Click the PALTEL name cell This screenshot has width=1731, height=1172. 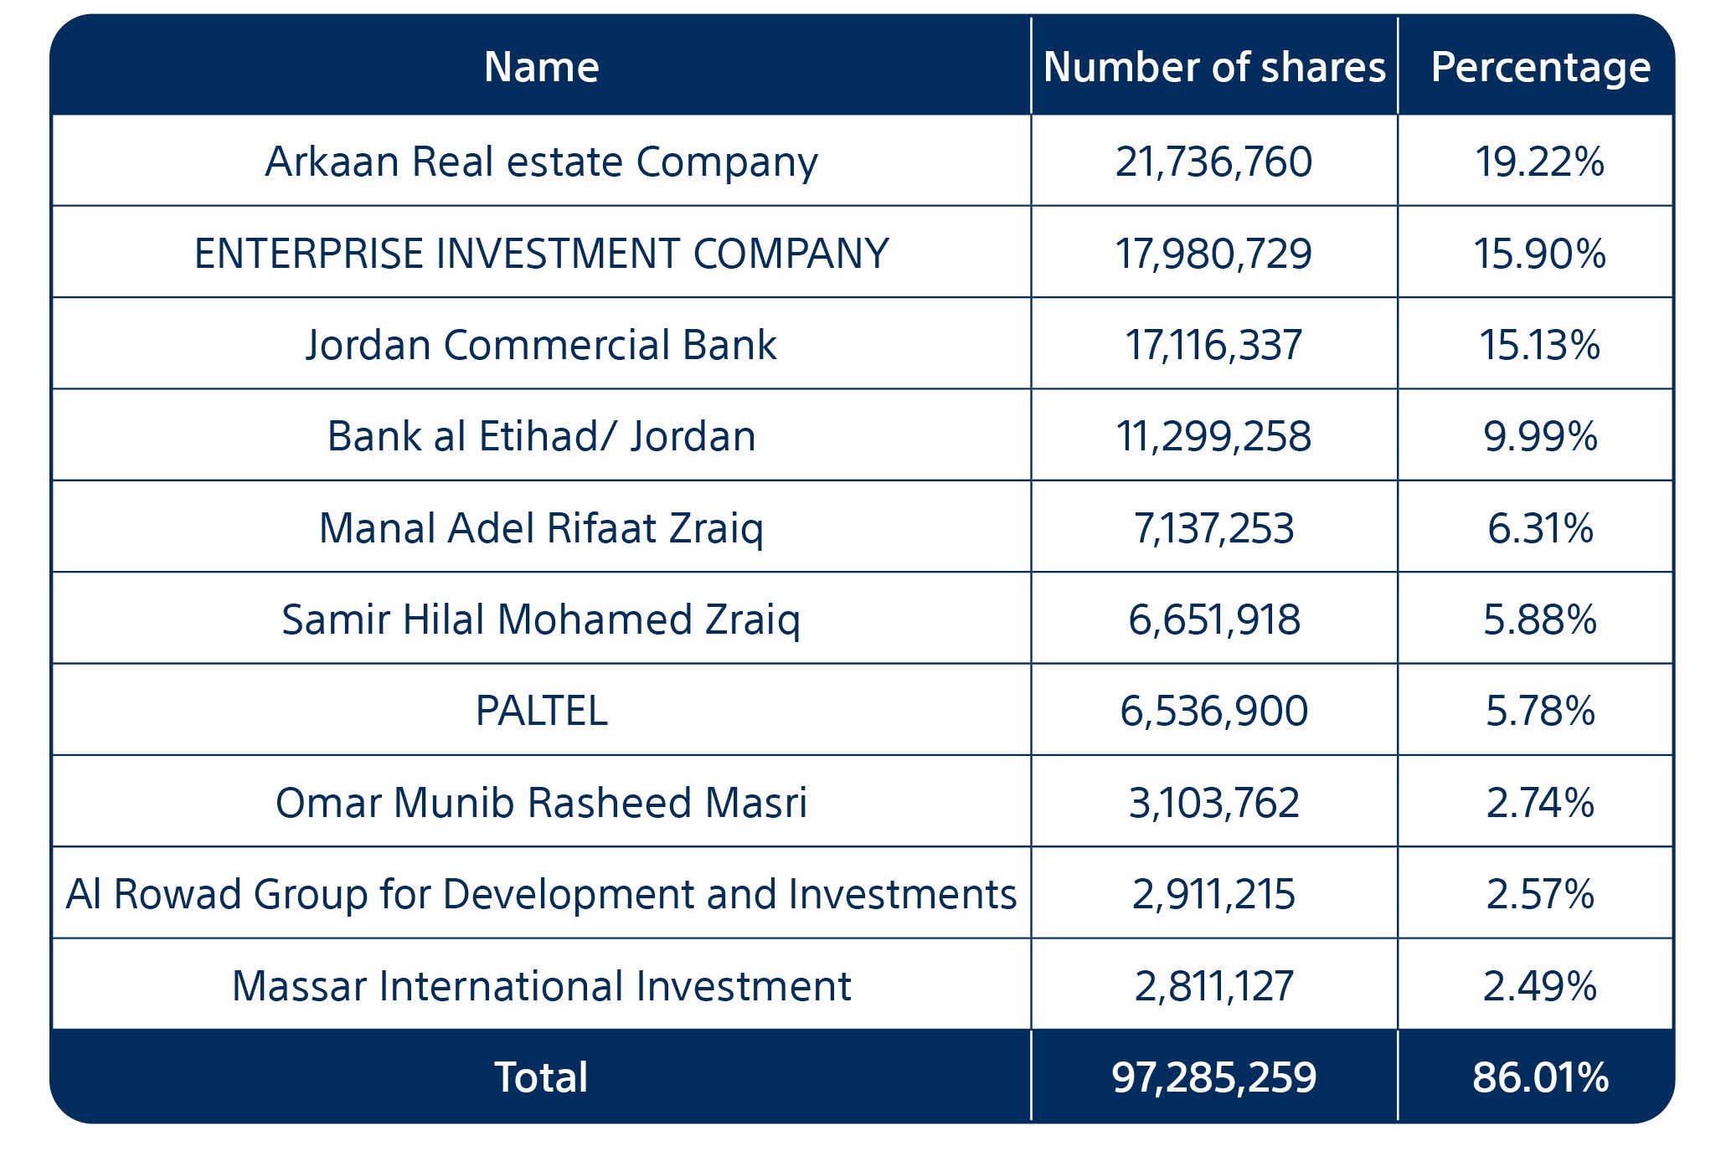[x=541, y=711]
